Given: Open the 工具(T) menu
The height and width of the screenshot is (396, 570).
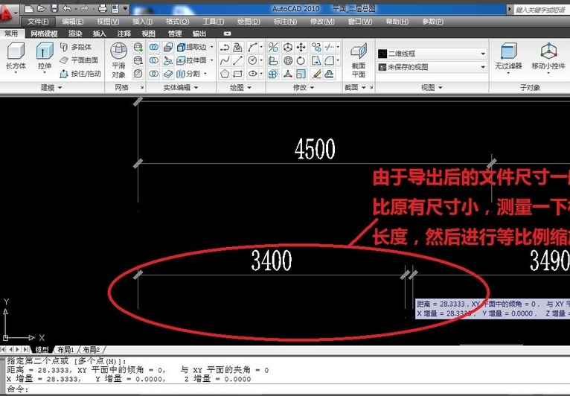Looking at the screenshot, I should (213, 22).
